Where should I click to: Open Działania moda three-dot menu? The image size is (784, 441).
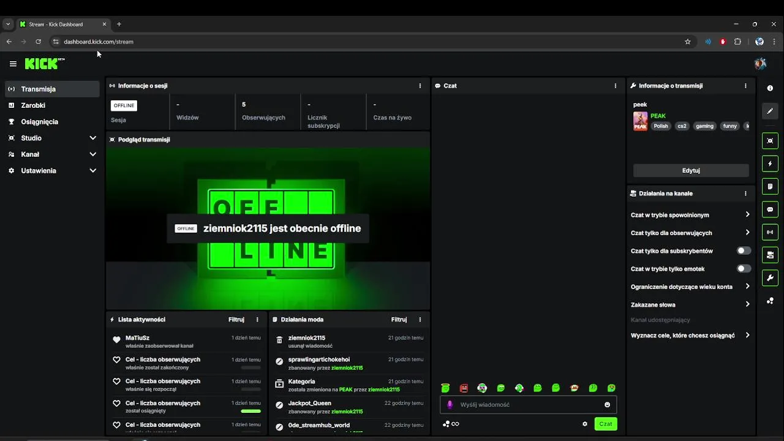click(x=420, y=320)
